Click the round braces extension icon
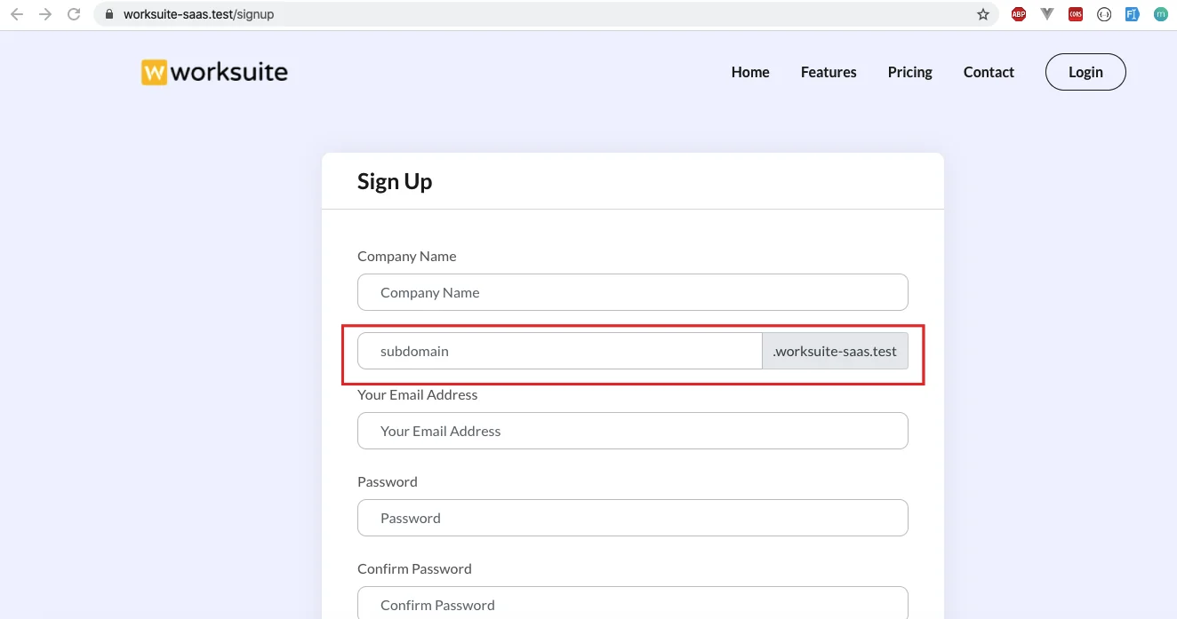This screenshot has height=619, width=1177. click(1104, 14)
